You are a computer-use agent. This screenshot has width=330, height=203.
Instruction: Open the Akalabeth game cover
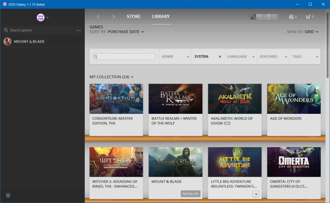coord(234,99)
